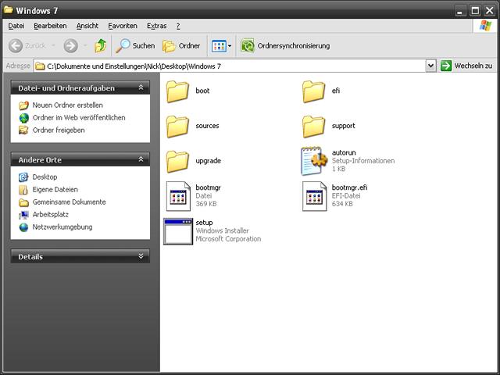Click the "634 KB" size text

[x=342, y=204]
